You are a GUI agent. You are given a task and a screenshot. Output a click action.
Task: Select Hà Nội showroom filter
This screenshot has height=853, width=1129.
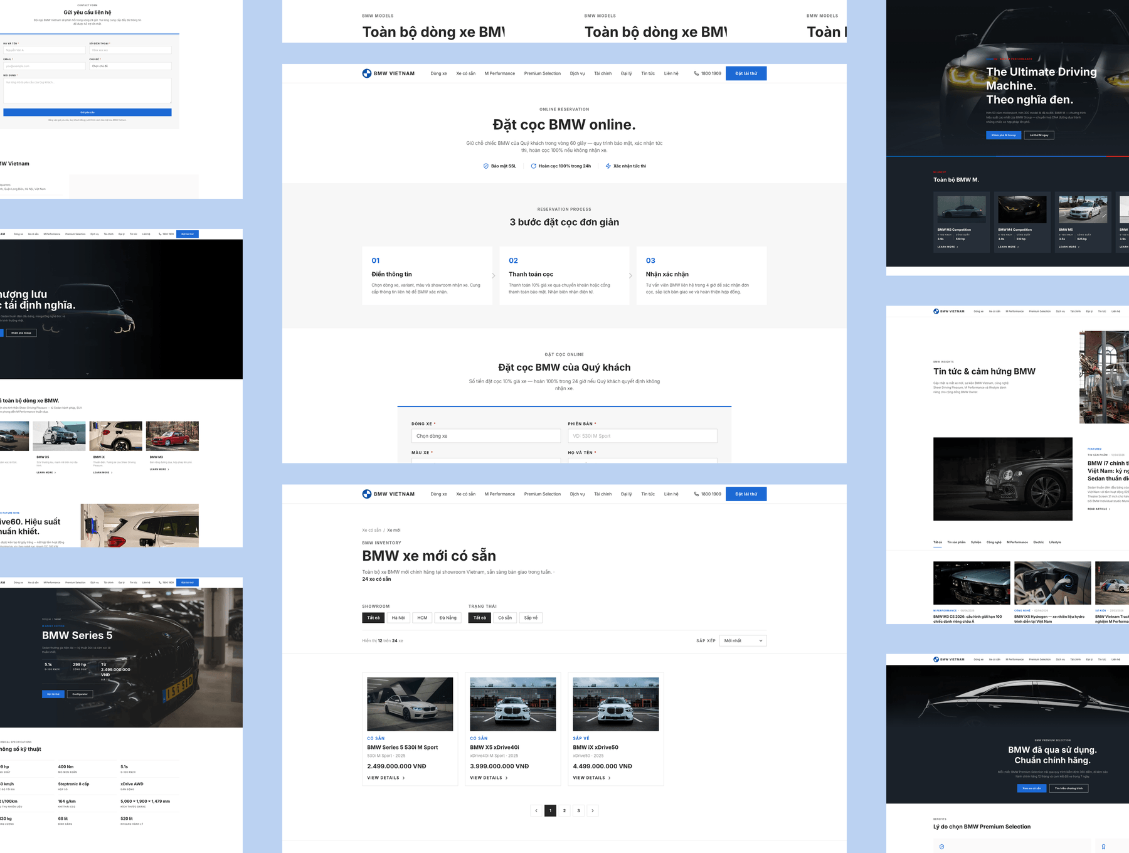click(398, 618)
